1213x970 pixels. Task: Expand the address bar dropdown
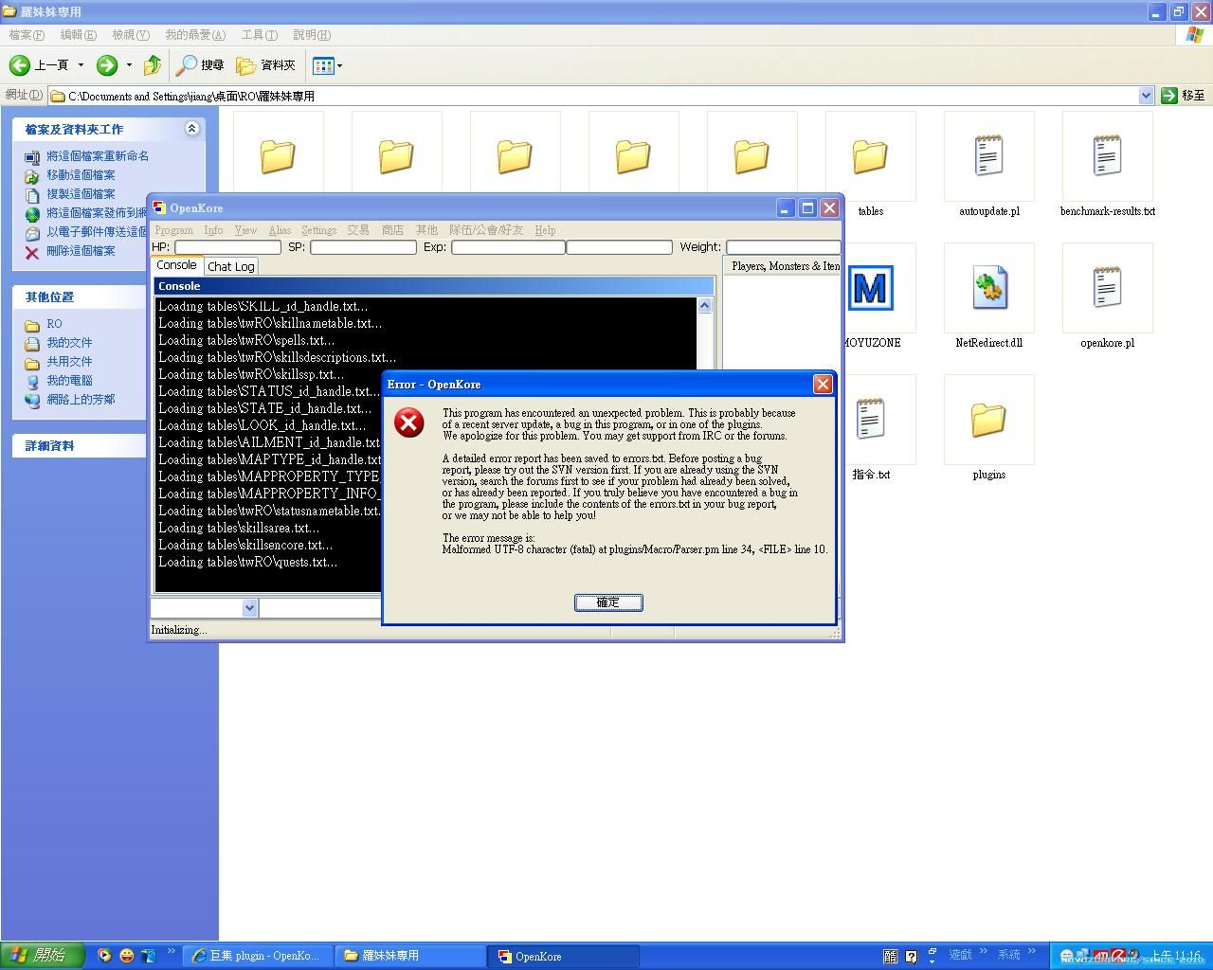[1145, 96]
